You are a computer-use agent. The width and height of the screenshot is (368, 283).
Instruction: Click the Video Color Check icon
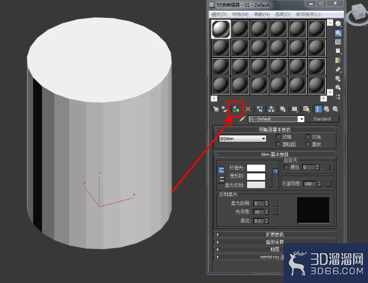click(x=338, y=60)
